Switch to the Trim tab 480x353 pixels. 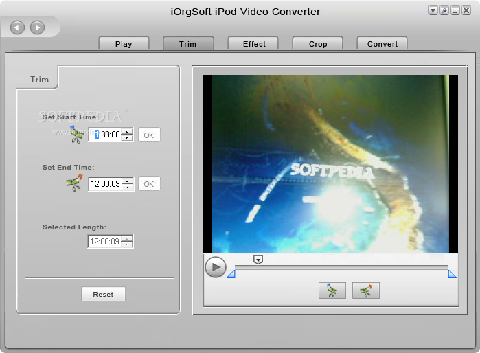pos(188,44)
